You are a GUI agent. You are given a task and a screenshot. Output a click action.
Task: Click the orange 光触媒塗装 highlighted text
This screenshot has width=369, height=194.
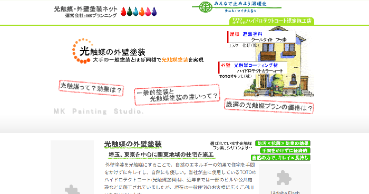click(174, 60)
